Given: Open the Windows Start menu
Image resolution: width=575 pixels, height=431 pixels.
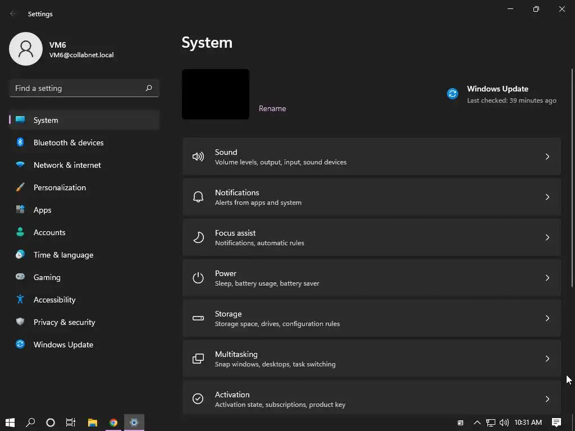Looking at the screenshot, I should coord(10,423).
